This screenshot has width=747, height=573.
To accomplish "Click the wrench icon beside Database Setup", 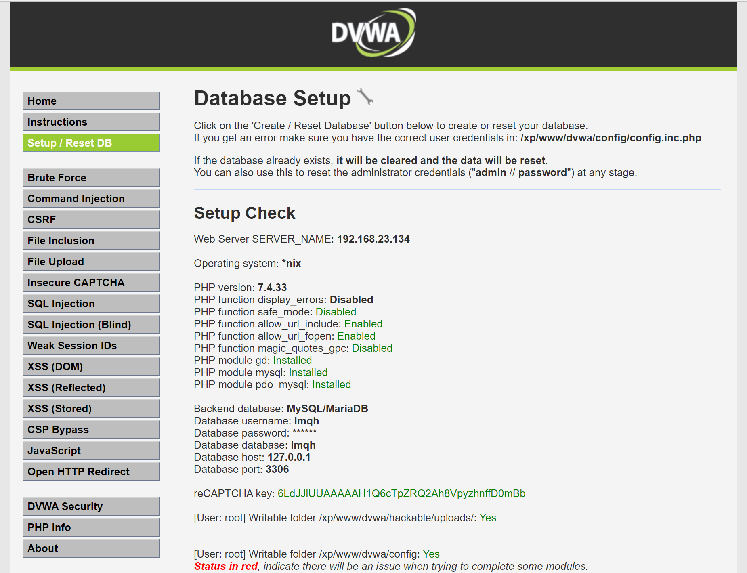I will coord(366,97).
